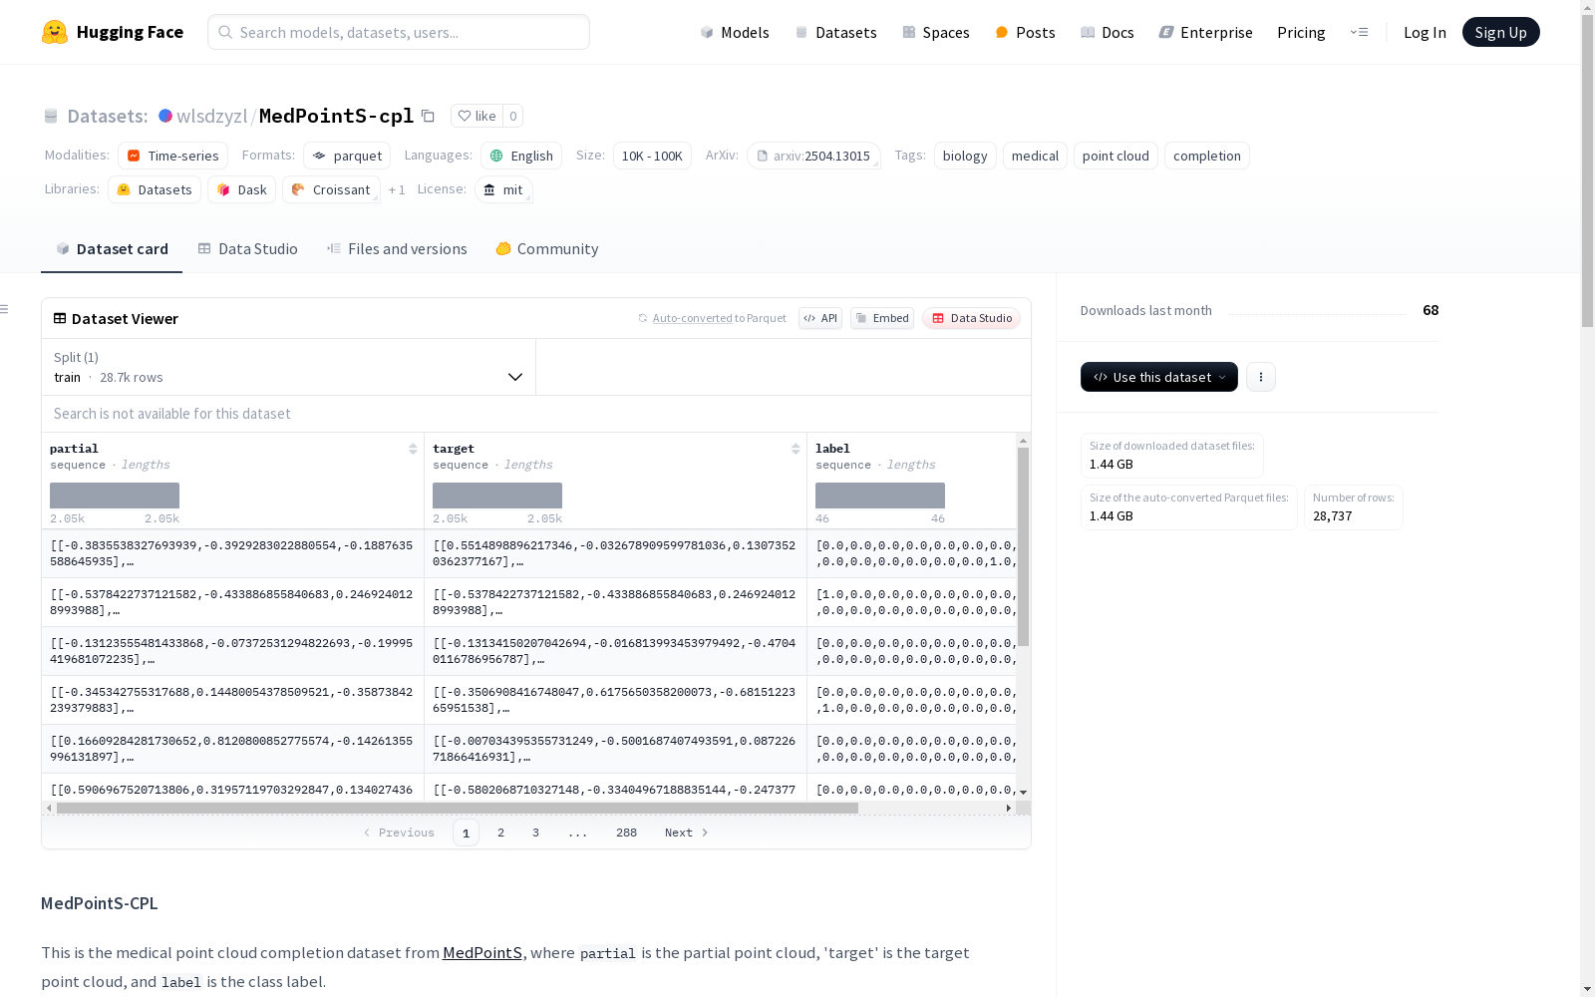Viewport: 1595px width, 997px height.
Task: Click the Hugging Face logo icon
Action: (x=55, y=32)
